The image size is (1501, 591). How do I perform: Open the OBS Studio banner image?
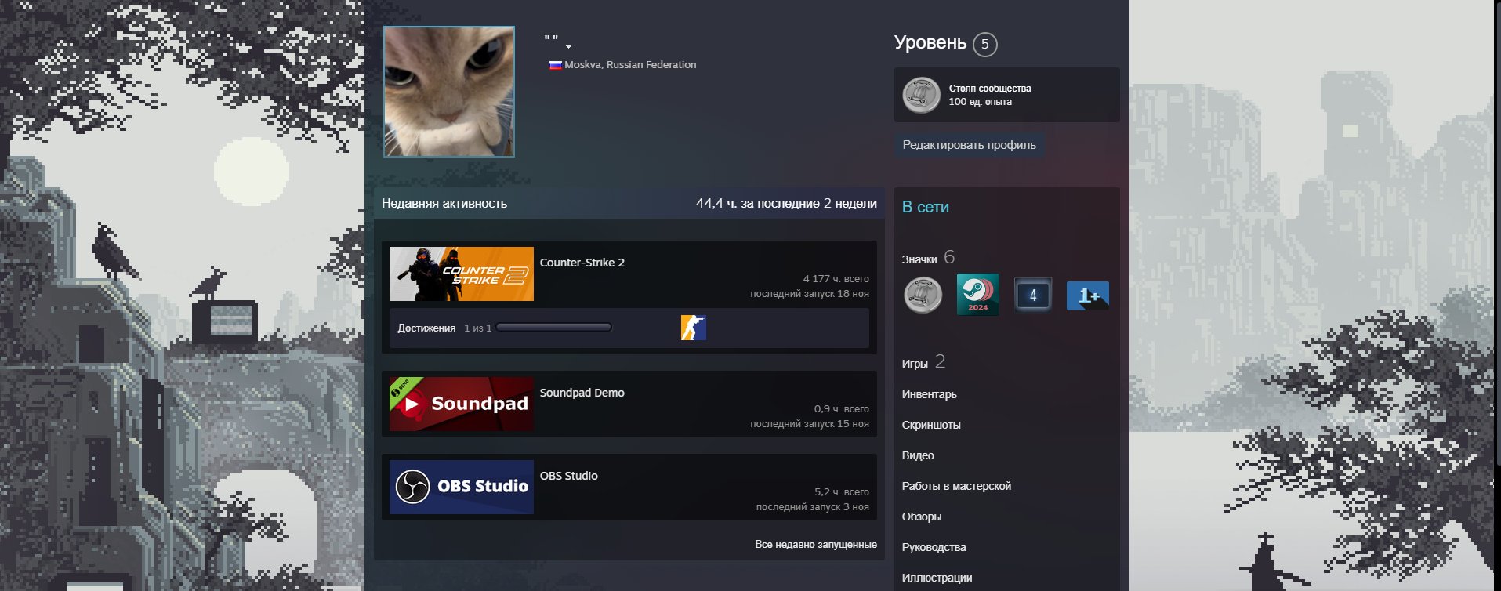click(461, 487)
